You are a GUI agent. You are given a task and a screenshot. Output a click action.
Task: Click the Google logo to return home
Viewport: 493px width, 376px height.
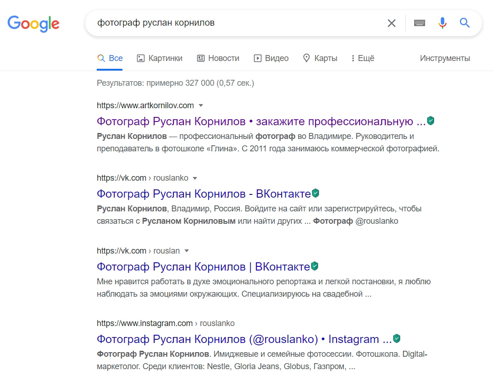(x=33, y=24)
